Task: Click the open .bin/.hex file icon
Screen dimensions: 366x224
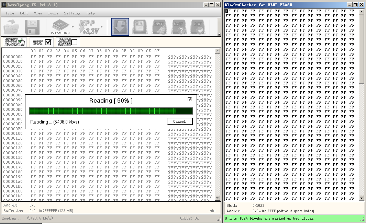Action: [x=12, y=27]
